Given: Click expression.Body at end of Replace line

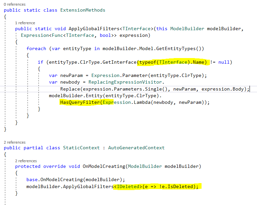Looking at the screenshot, I should [x=222, y=89].
